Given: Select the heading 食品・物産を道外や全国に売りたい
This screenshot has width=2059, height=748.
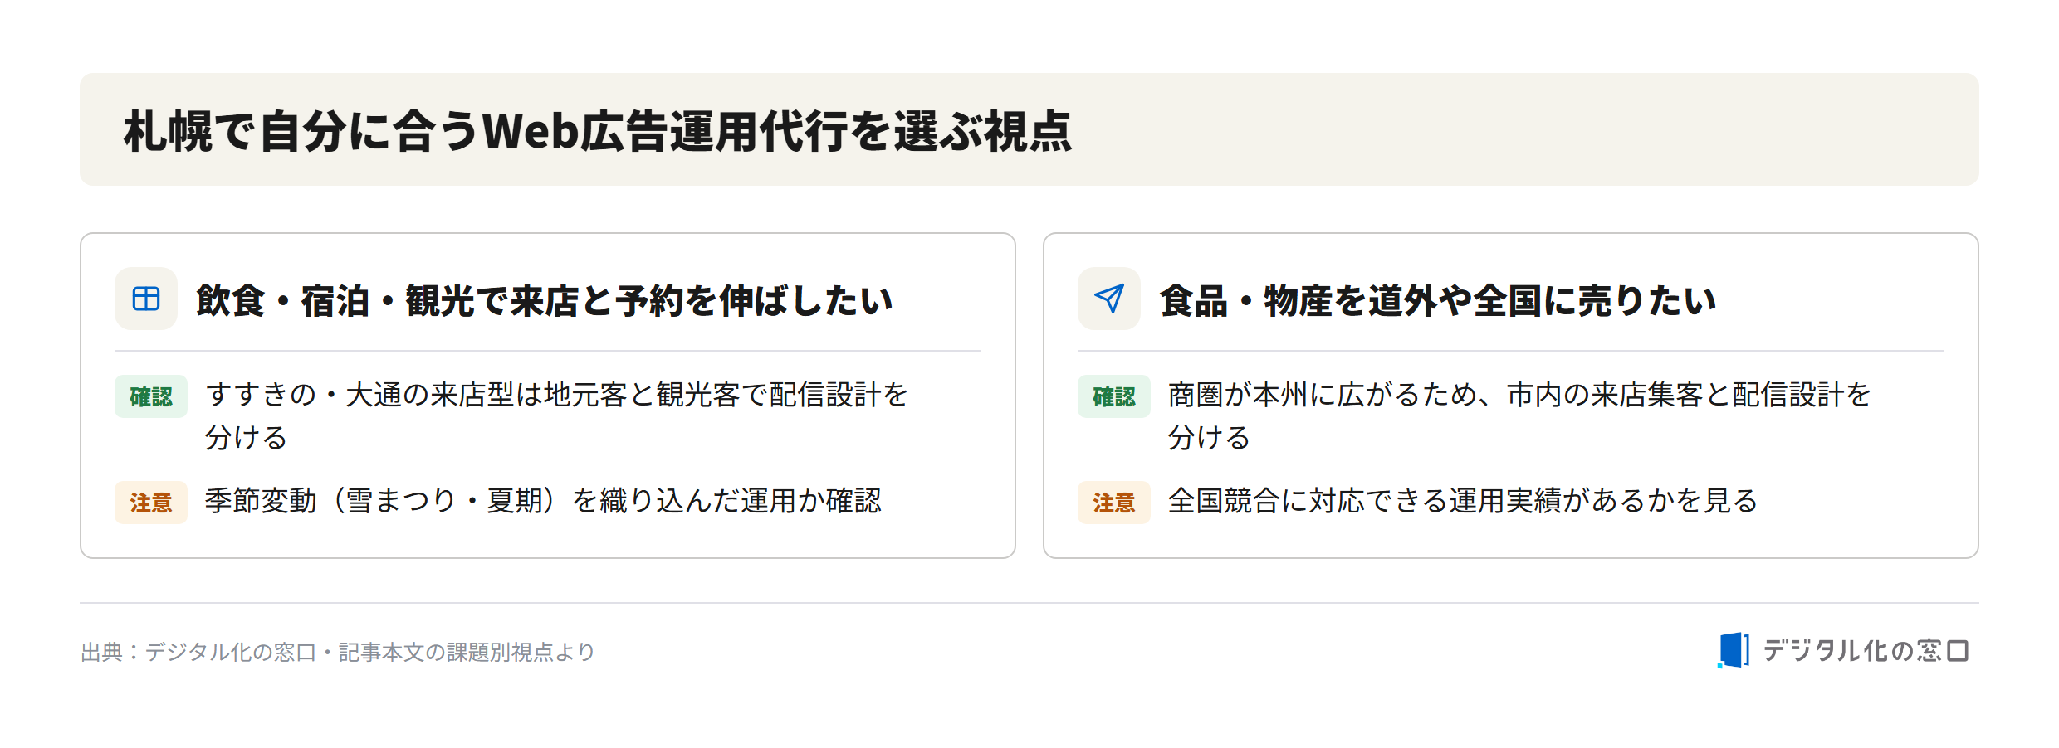Looking at the screenshot, I should click(x=1438, y=300).
